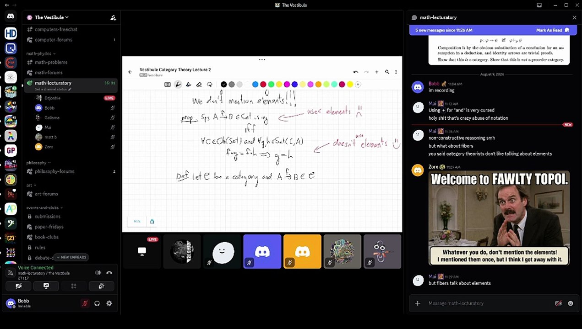Open the Fawlty Topoi meme image

[500, 218]
